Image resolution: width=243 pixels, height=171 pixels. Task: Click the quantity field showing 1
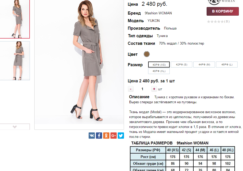coord(142,89)
